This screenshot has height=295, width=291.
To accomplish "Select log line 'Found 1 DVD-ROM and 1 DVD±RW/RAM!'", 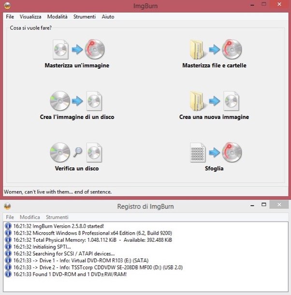I will click(x=70, y=274).
